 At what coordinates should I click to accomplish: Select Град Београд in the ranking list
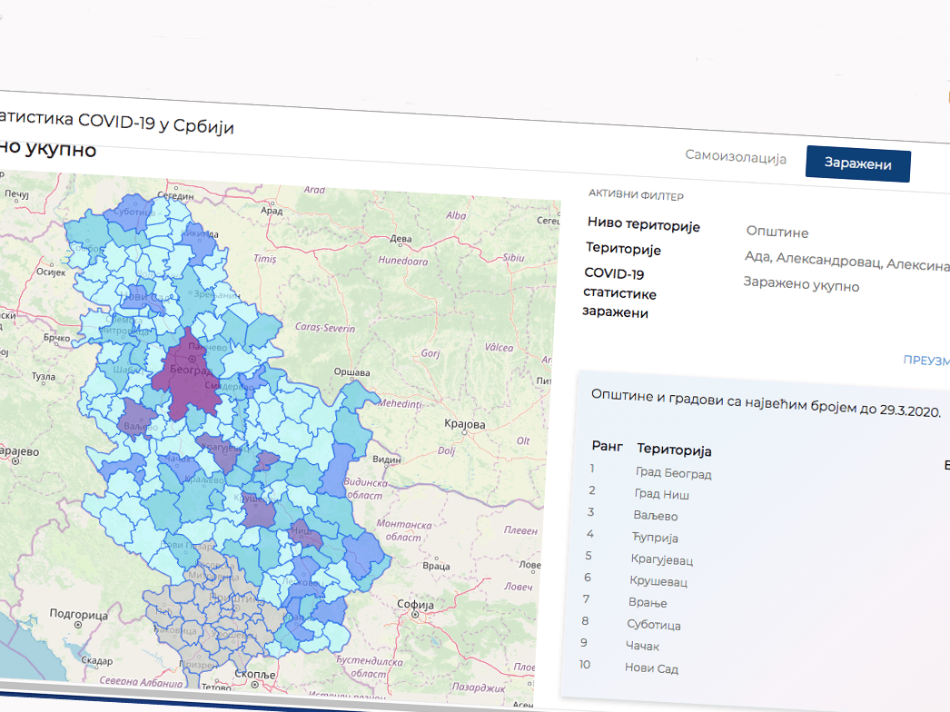[x=673, y=473]
